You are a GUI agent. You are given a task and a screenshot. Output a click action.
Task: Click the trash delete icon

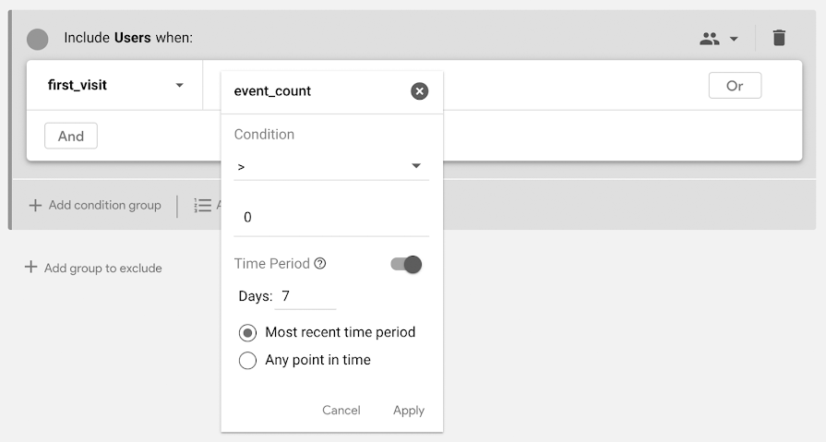point(779,38)
